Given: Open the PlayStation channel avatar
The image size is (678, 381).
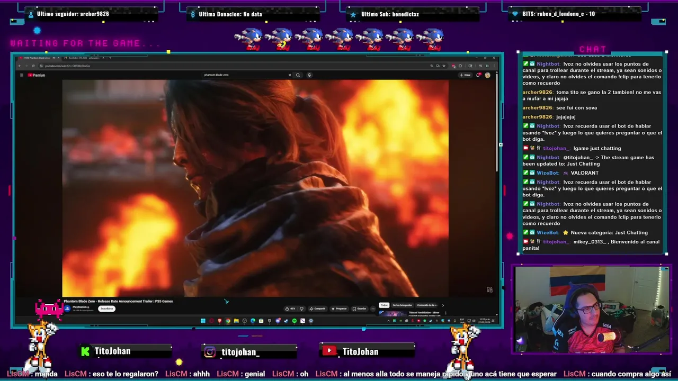Looking at the screenshot, I should [67, 309].
